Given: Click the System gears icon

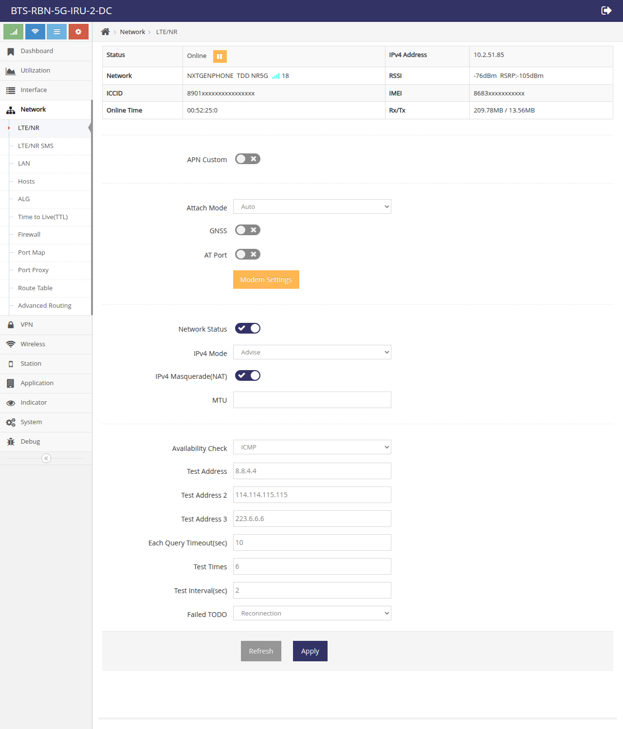Looking at the screenshot, I should pos(11,422).
